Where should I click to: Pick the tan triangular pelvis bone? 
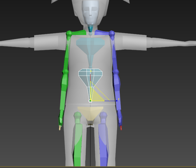[x=90, y=114]
